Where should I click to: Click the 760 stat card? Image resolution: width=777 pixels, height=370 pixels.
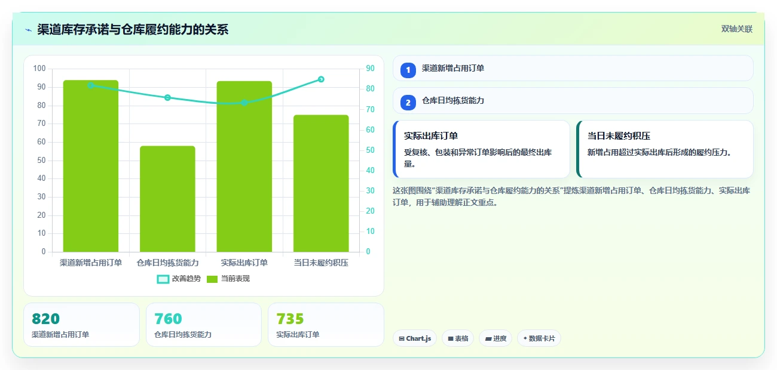(204, 325)
